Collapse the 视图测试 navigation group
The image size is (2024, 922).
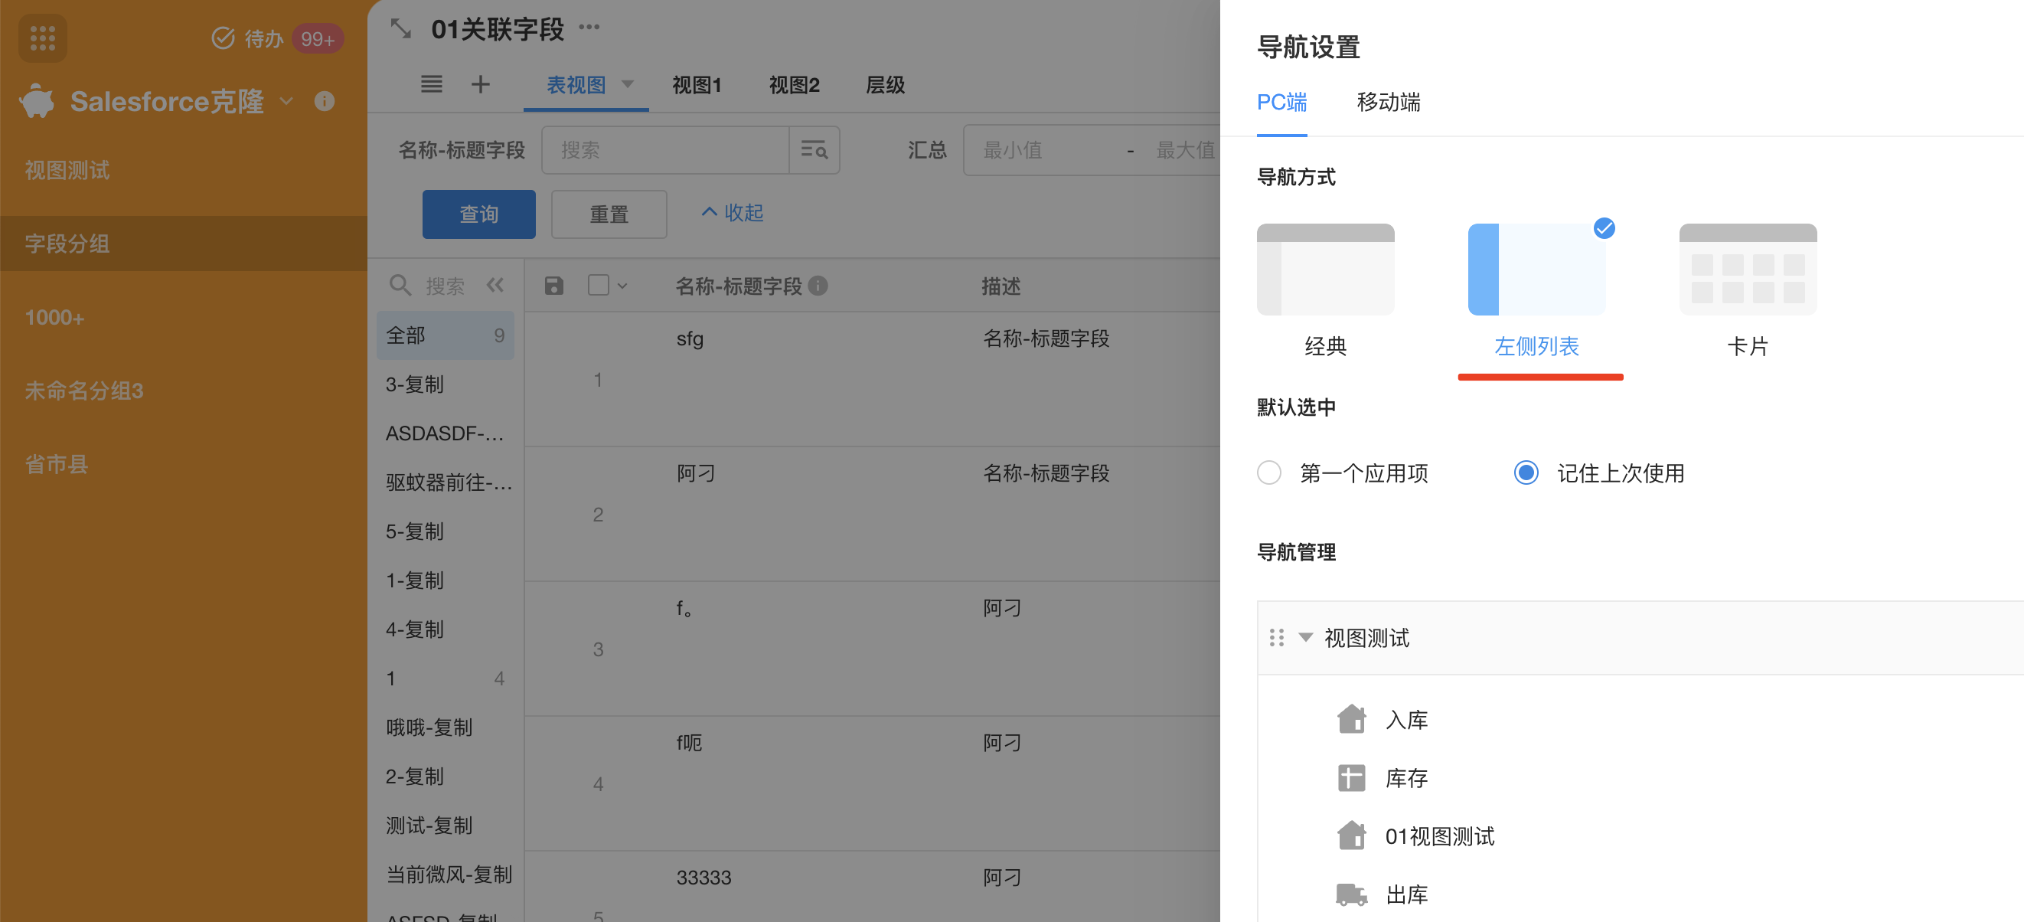(1305, 636)
